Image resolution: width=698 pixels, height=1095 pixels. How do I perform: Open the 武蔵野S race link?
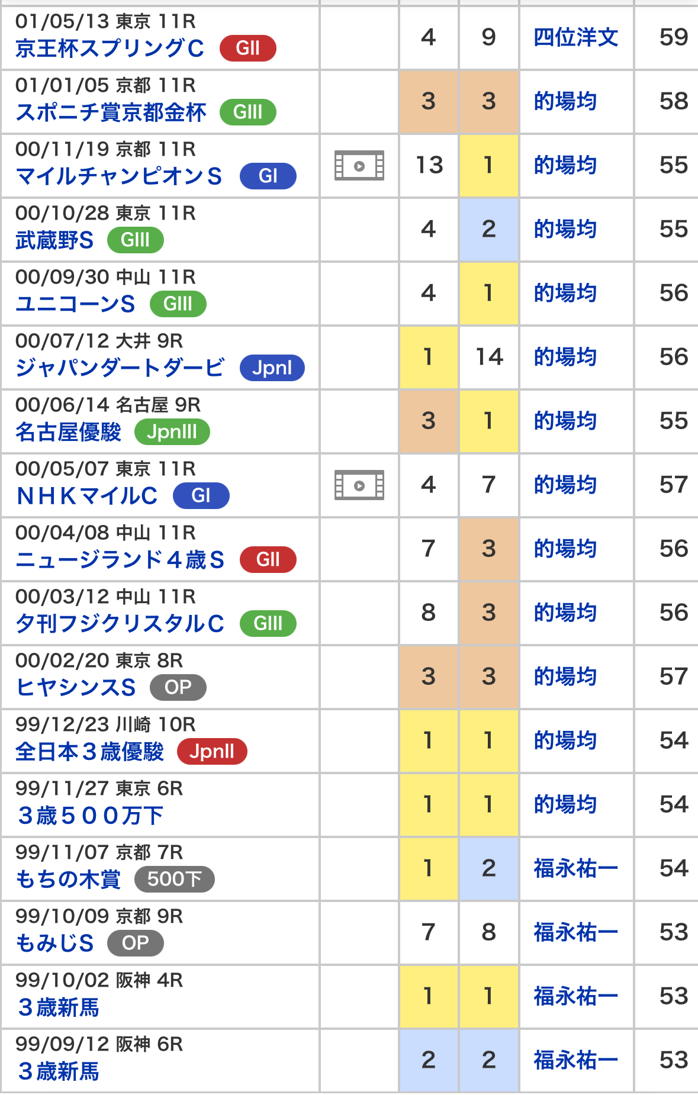[54, 240]
